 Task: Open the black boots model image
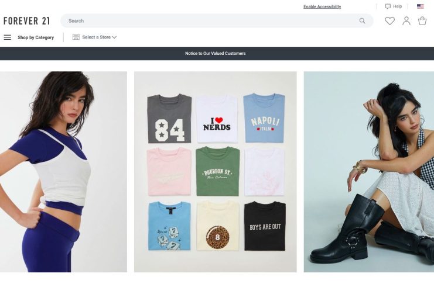(x=369, y=172)
